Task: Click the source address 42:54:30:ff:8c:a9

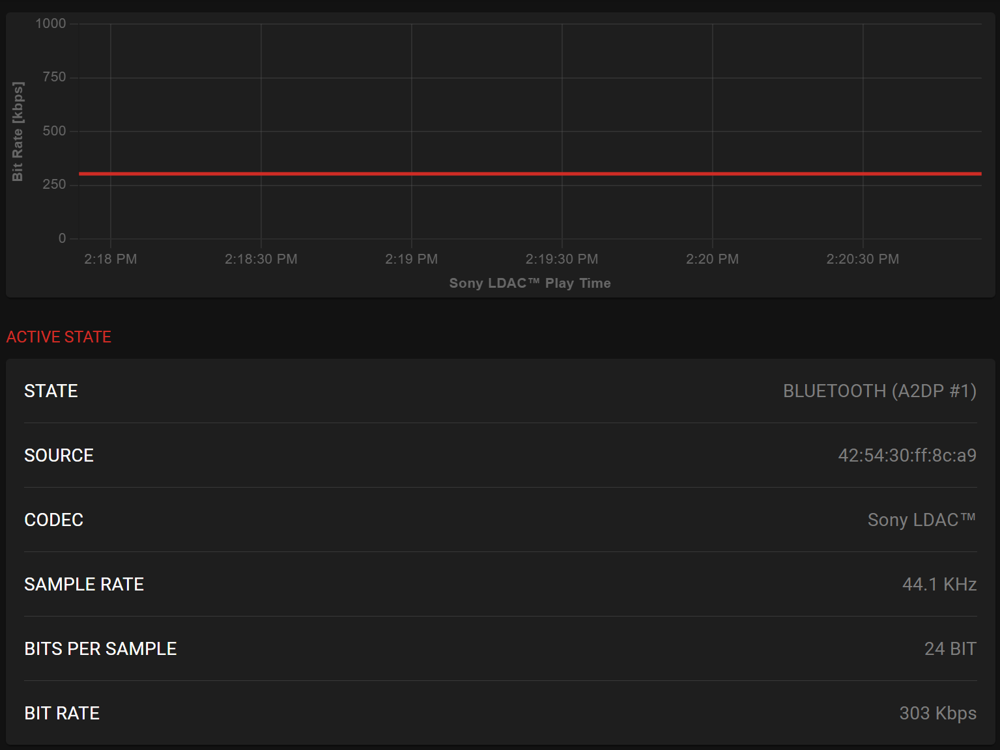Action: click(907, 455)
